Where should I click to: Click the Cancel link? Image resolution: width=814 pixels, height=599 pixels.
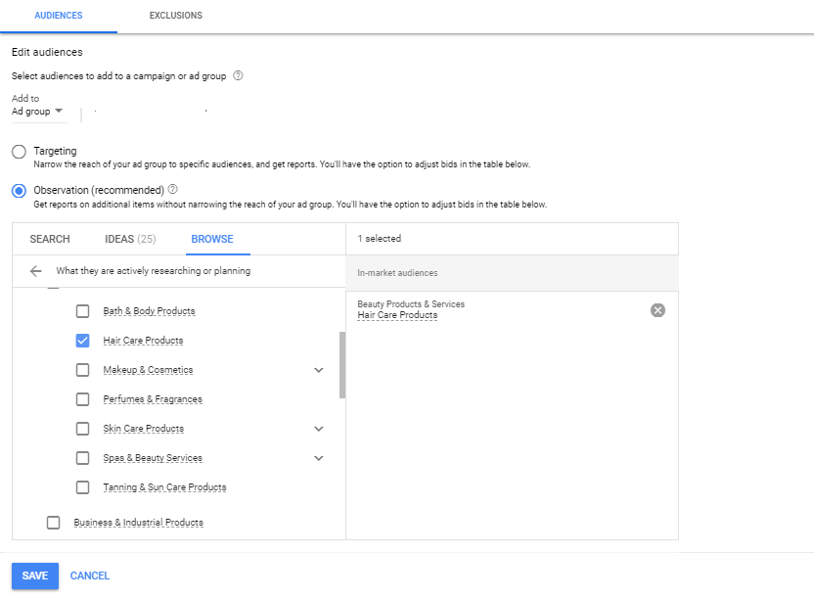[x=90, y=576]
